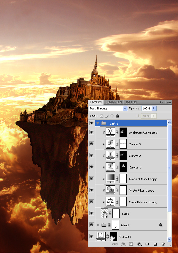The image size is (178, 253).
Task: Expand the island group triangle
Action: [98, 225]
